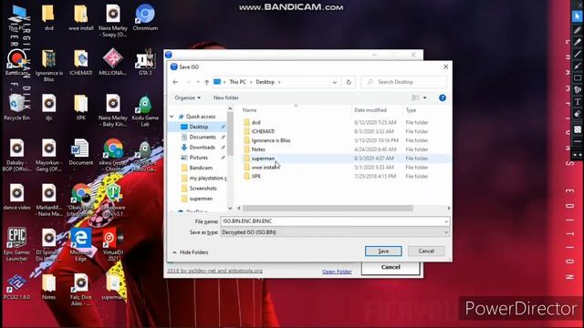Launch the GTA 3 desktop shortcut

145,63
